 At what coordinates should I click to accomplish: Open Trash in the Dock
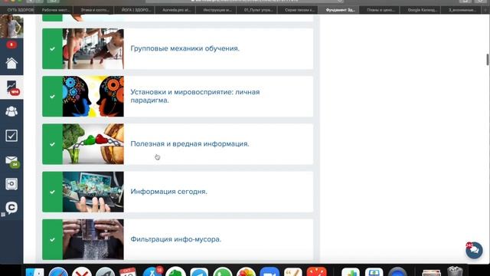455,271
